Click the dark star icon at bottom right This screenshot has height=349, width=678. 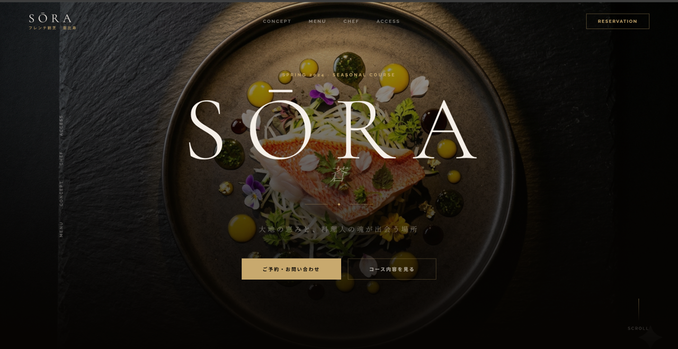(650, 337)
